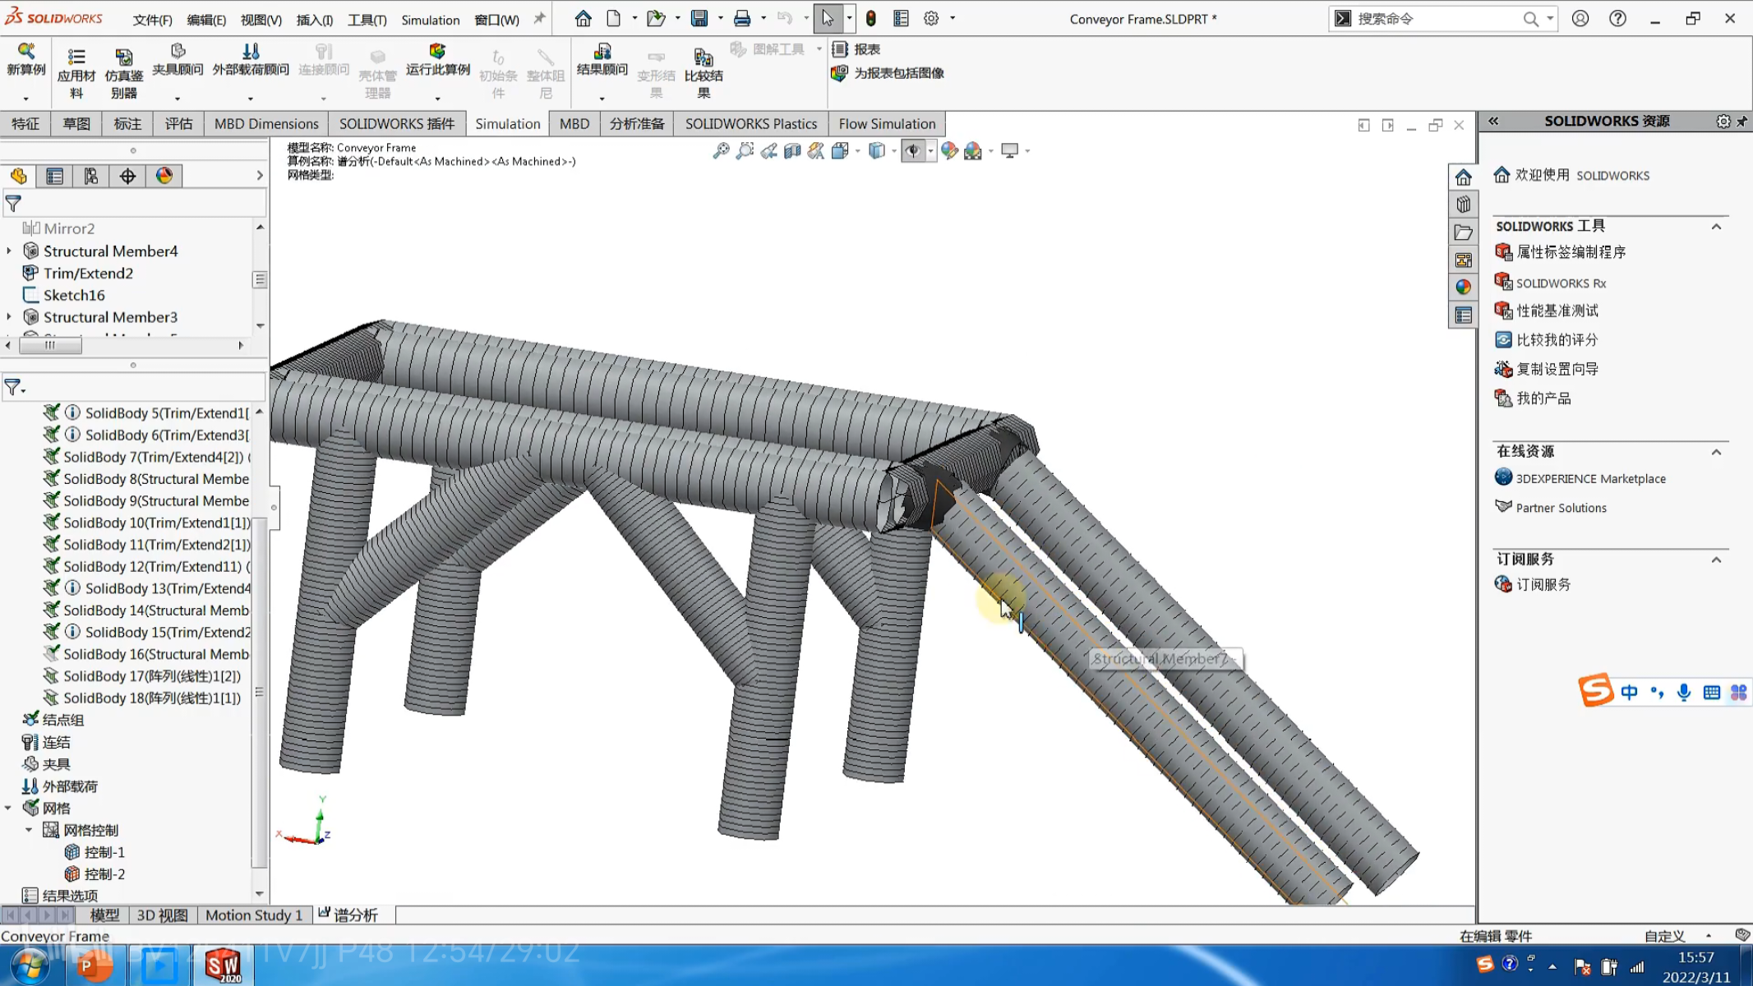
Task: Open the FeatureManager design tree tab
Action: click(19, 176)
